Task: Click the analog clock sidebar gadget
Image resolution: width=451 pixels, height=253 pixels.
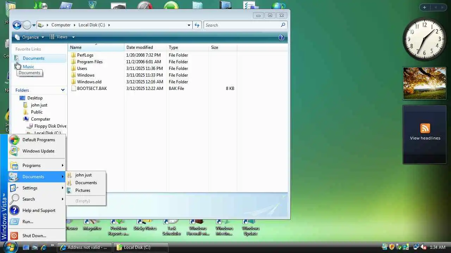Action: click(x=424, y=39)
